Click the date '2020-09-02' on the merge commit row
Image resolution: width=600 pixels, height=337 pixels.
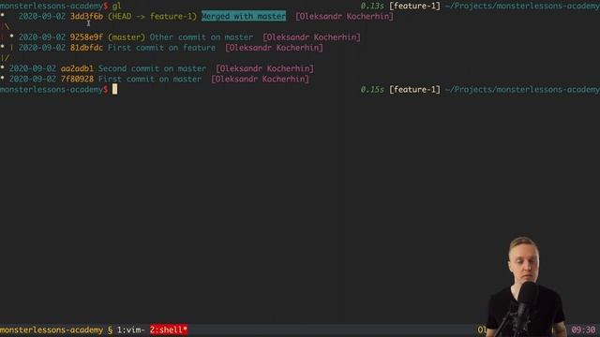tap(42, 17)
